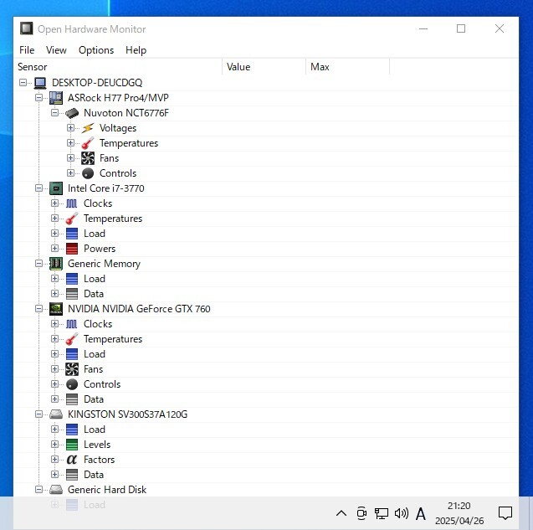This screenshot has width=533, height=530.
Task: Click the IME input mode A indicator
Action: tap(421, 513)
